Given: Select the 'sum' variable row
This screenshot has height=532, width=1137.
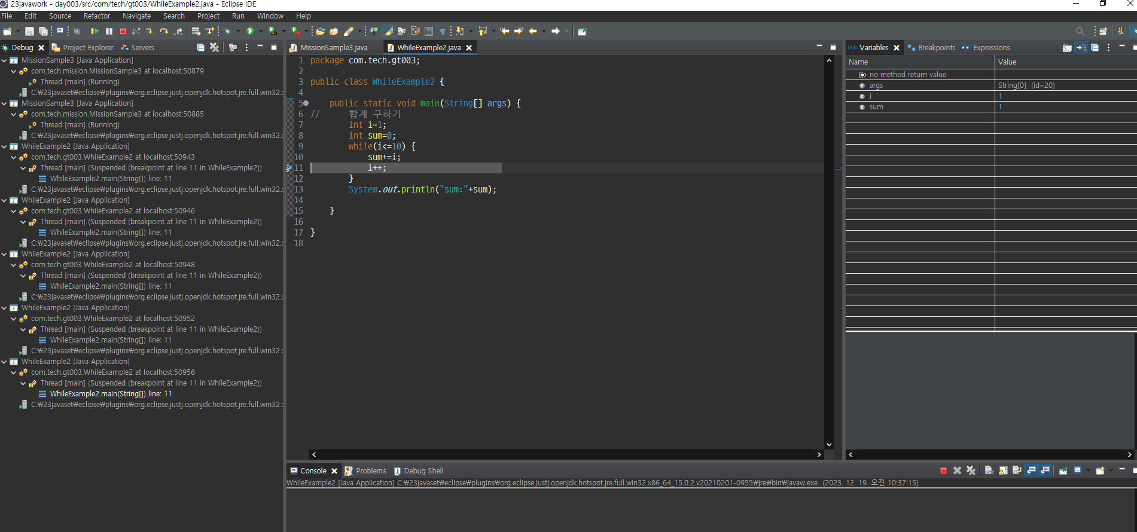Looking at the screenshot, I should coord(991,107).
